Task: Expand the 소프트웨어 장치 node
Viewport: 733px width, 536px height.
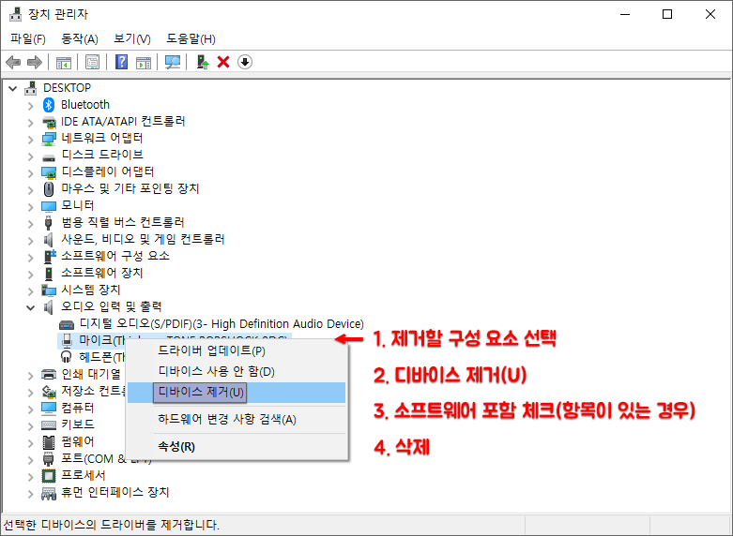Action: pos(30,274)
